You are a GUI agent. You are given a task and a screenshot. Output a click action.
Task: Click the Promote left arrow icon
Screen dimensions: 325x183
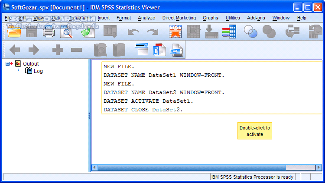(x=15, y=50)
